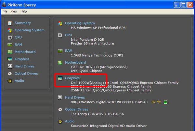Click the CPU heading in summary pane
The width and height of the screenshot is (195, 131).
[69, 35]
